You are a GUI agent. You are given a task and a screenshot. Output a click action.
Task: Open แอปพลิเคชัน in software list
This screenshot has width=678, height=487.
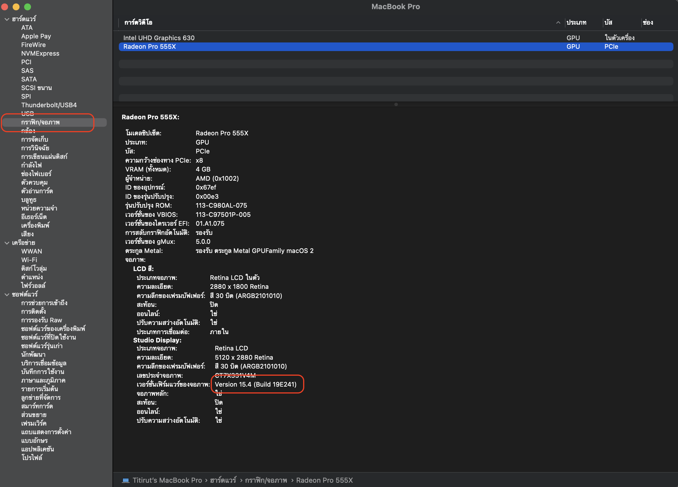pos(37,449)
